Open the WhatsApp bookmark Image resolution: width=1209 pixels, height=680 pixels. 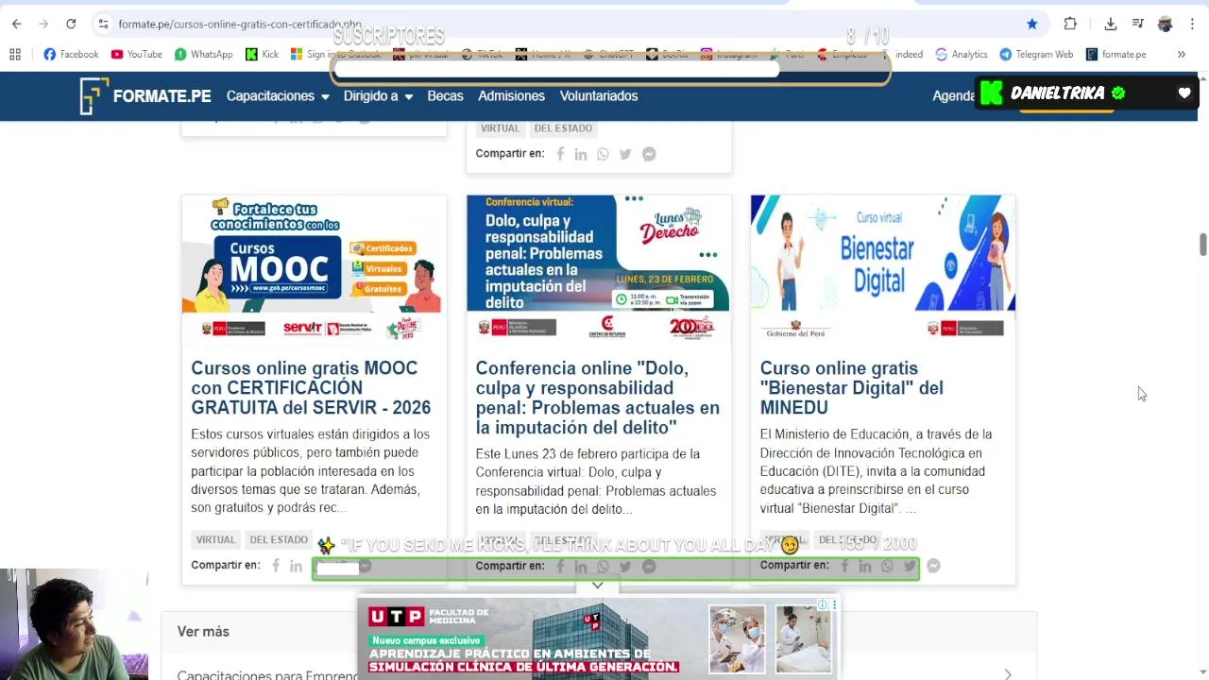tap(203, 54)
